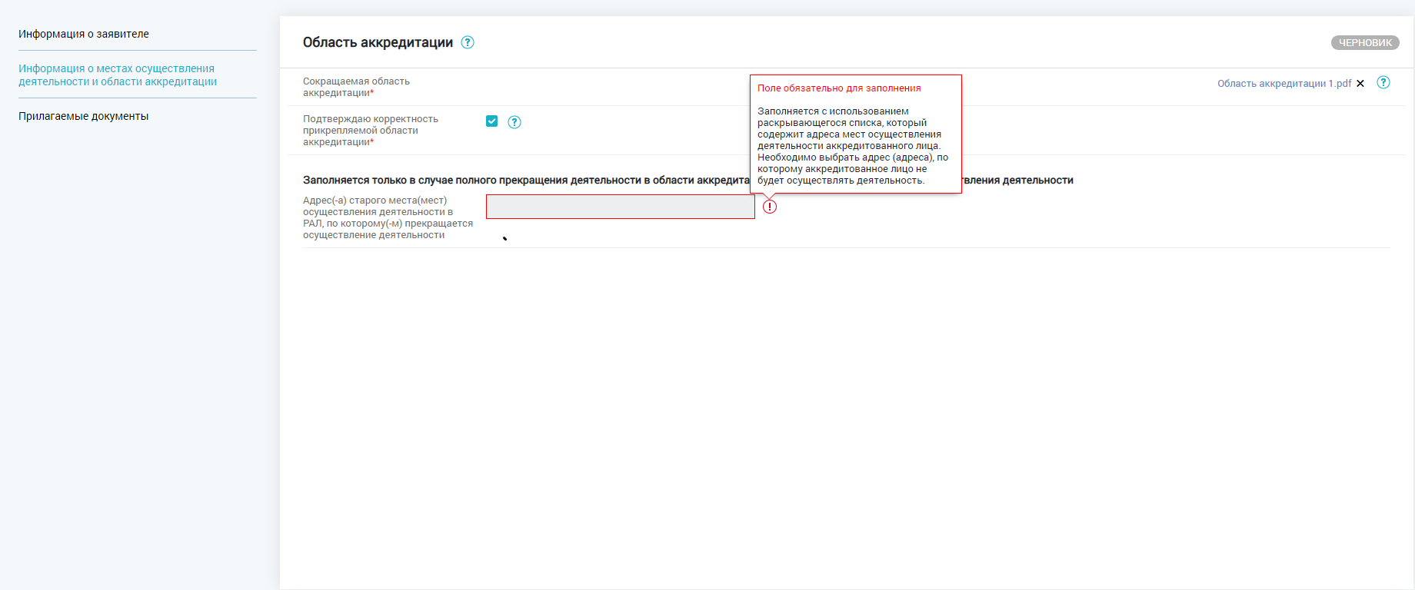
Task: Open Информация о заявителе section
Action: pyautogui.click(x=84, y=34)
